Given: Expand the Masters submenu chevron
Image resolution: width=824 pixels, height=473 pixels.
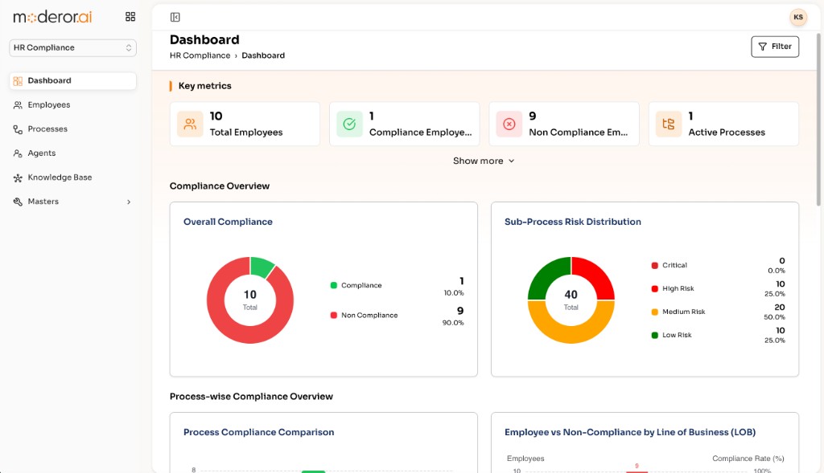Looking at the screenshot, I should pos(129,202).
